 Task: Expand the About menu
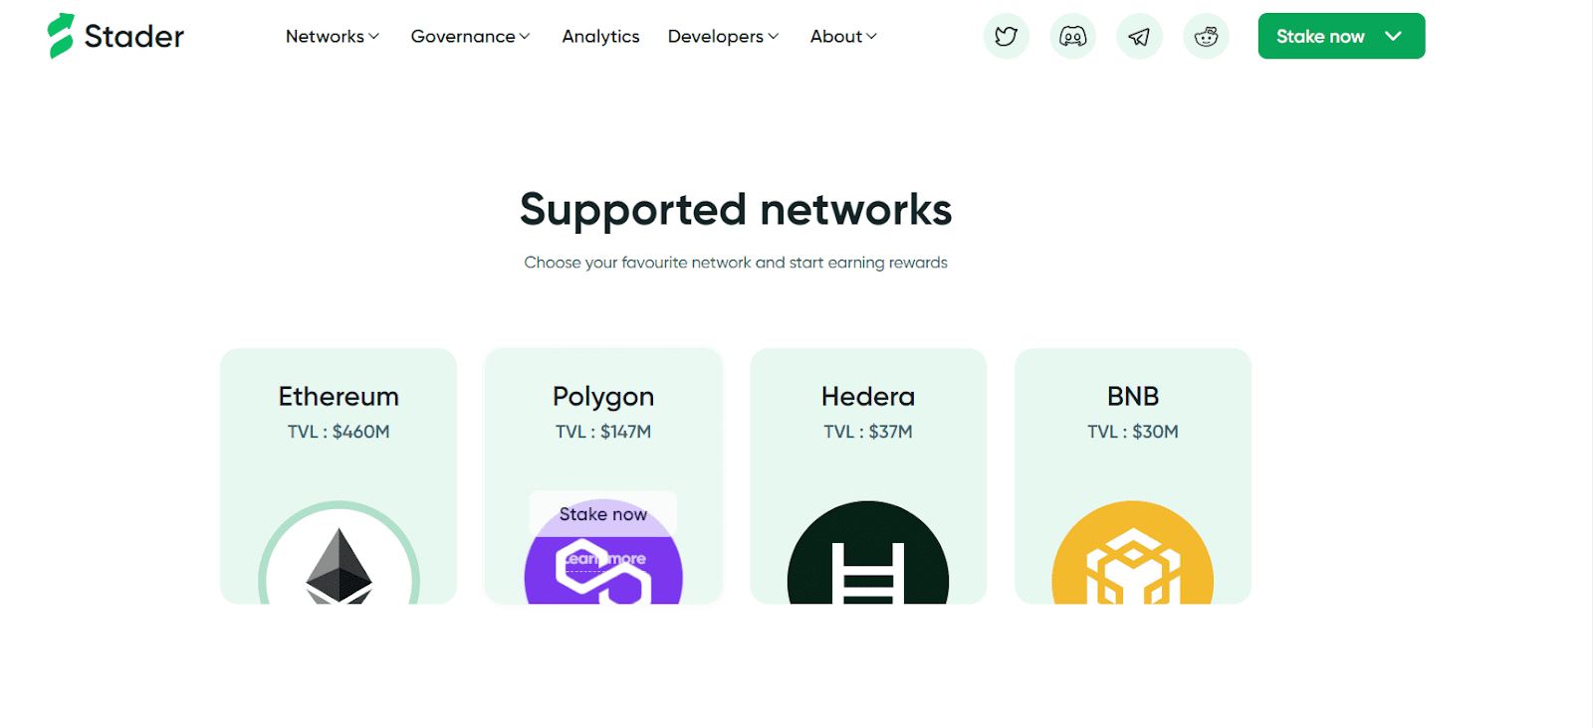point(844,37)
